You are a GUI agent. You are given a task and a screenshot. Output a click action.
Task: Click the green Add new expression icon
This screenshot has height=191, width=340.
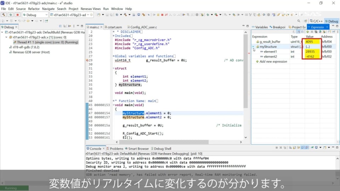[x=307, y=32]
